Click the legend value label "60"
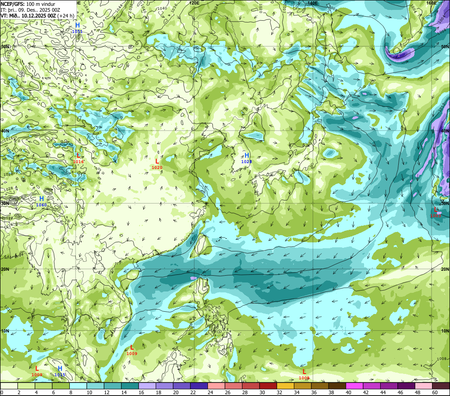The image size is (450, 396). [435, 392]
